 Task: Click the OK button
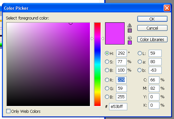click(152, 19)
